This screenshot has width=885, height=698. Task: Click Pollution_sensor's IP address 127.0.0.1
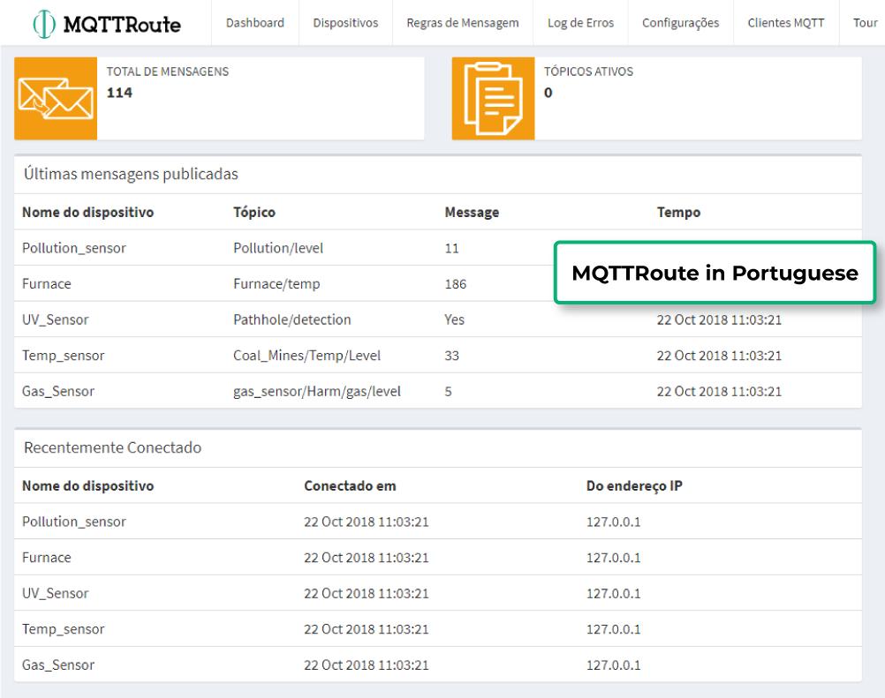point(614,522)
